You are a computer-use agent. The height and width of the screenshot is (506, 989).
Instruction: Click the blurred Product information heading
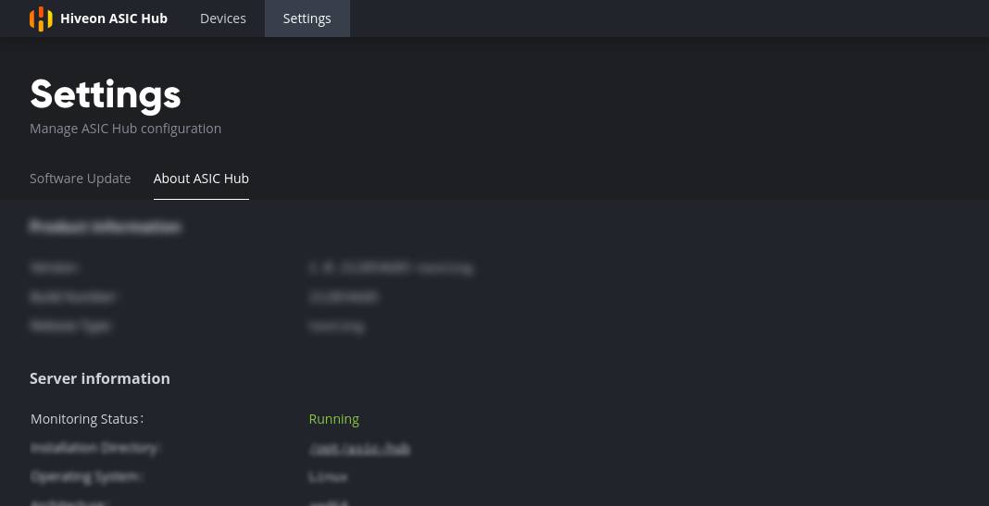point(106,227)
